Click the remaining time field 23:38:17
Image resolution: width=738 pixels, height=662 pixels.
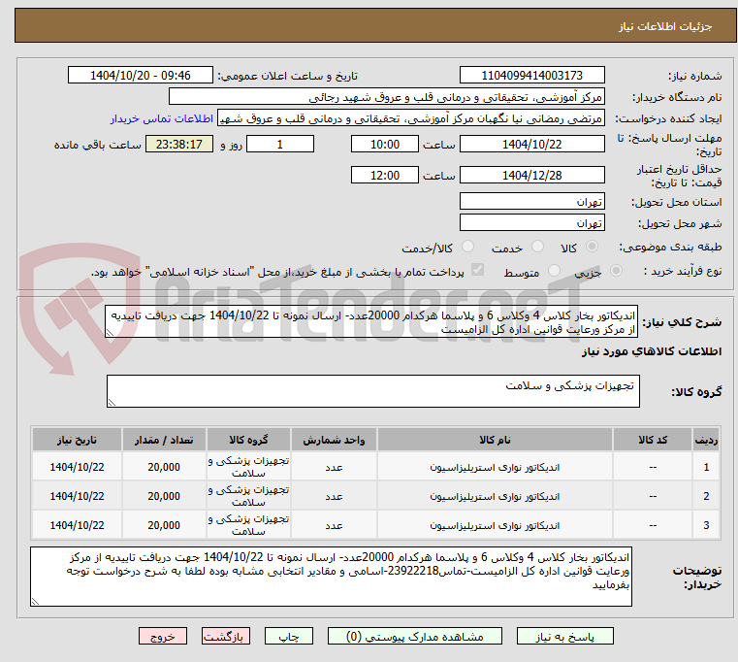point(179,145)
